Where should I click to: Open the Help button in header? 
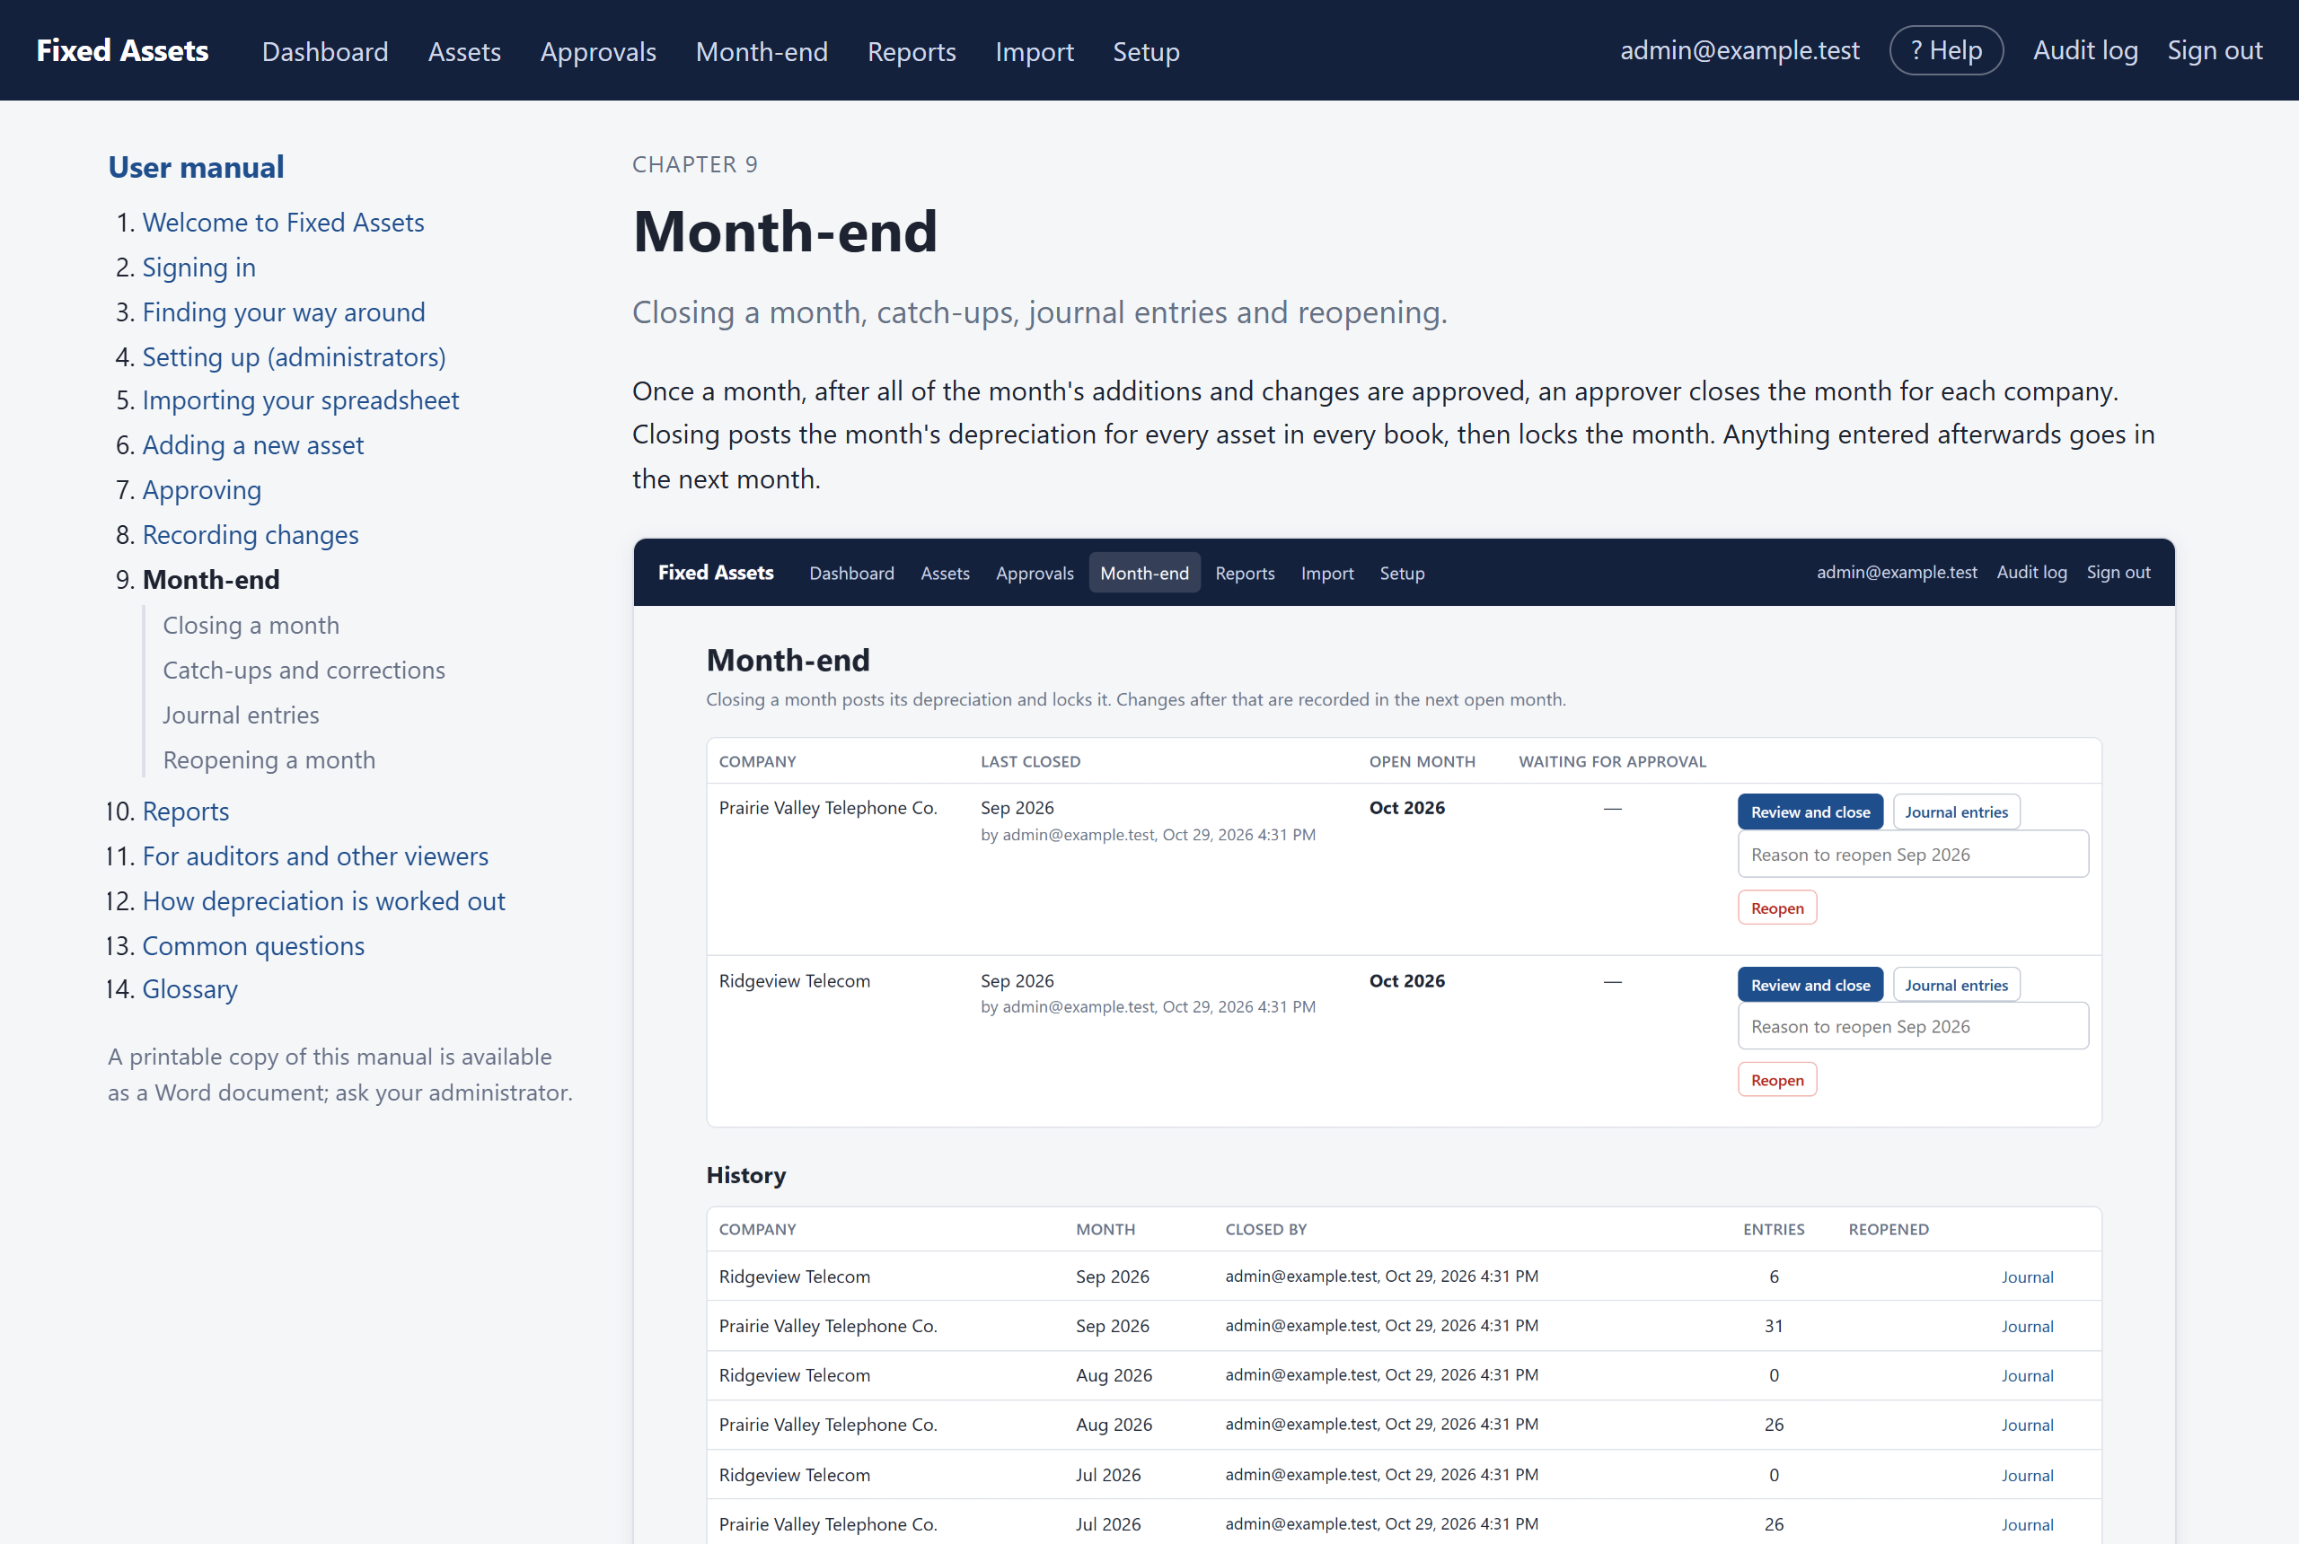[x=1945, y=50]
